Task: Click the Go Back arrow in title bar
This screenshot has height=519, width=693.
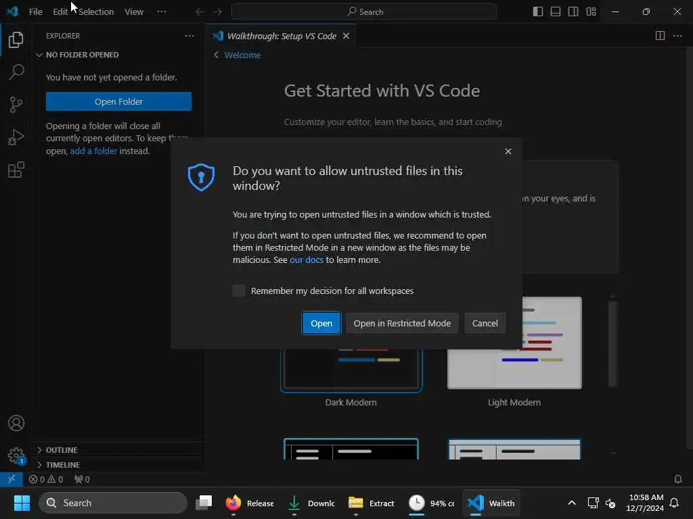Action: (200, 12)
